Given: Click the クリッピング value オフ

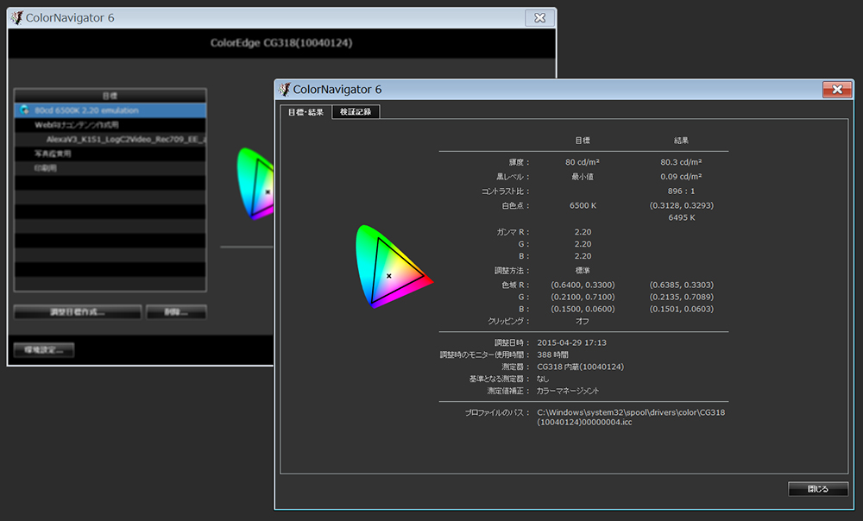Looking at the screenshot, I should pos(583,321).
